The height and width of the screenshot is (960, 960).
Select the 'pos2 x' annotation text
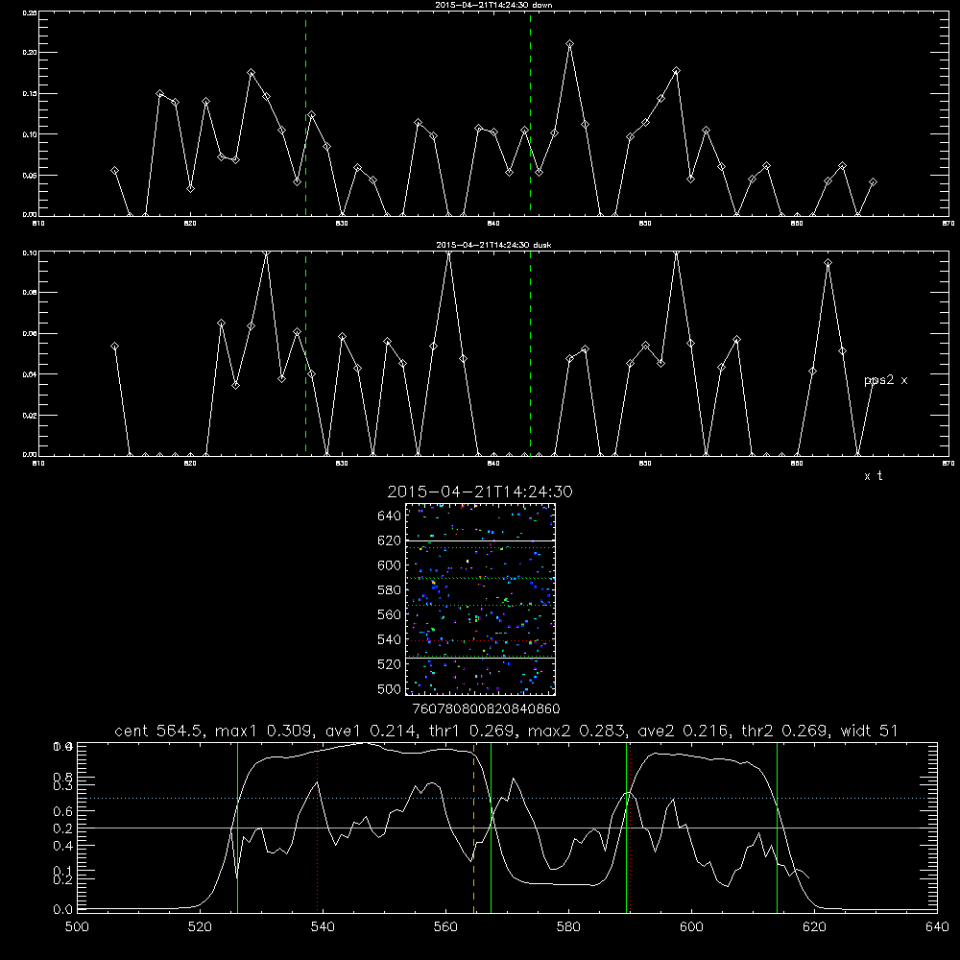click(885, 380)
